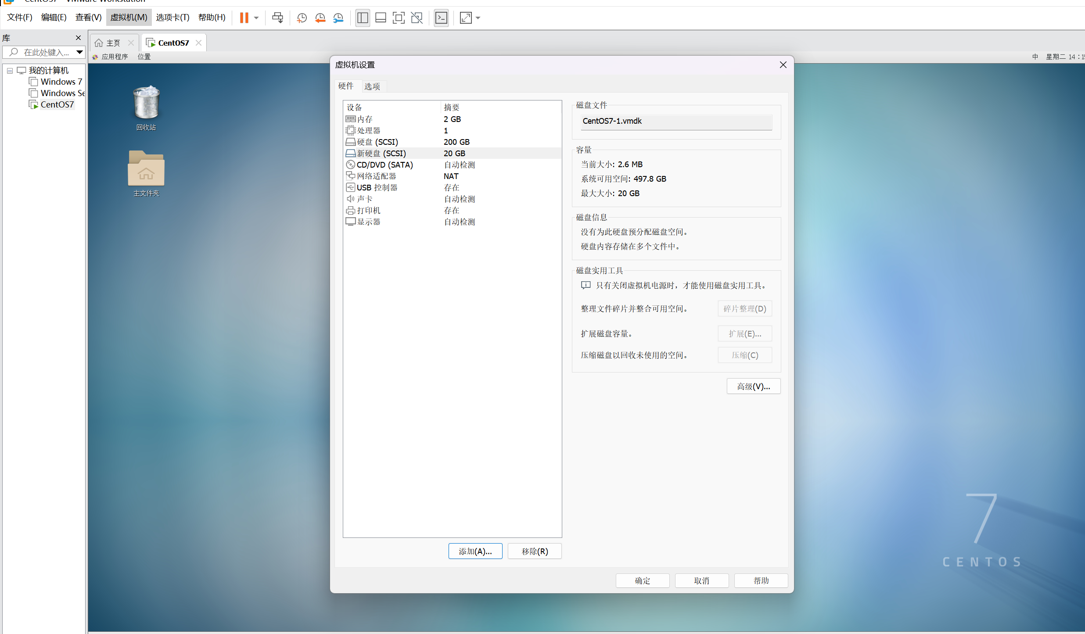Click the 高级(V)... button
Screen dimensions: 1085x634
click(753, 386)
